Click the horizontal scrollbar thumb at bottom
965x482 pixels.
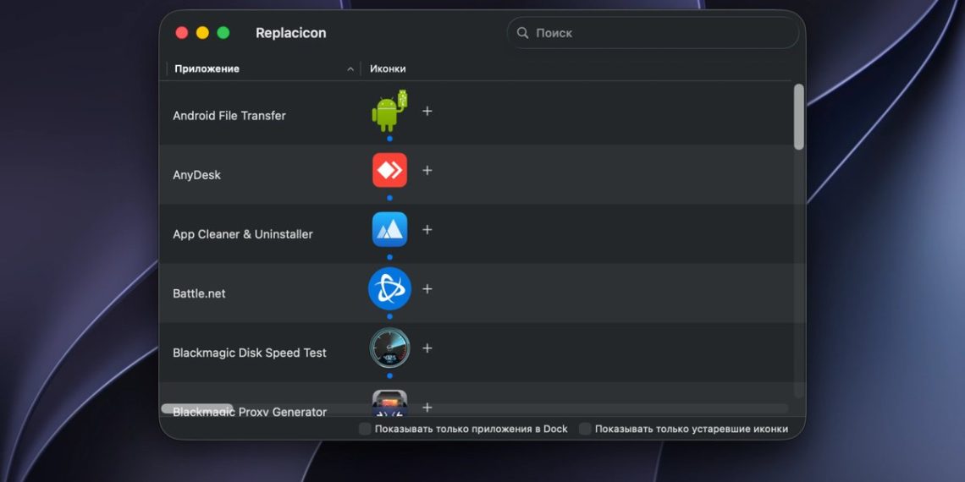(x=197, y=408)
